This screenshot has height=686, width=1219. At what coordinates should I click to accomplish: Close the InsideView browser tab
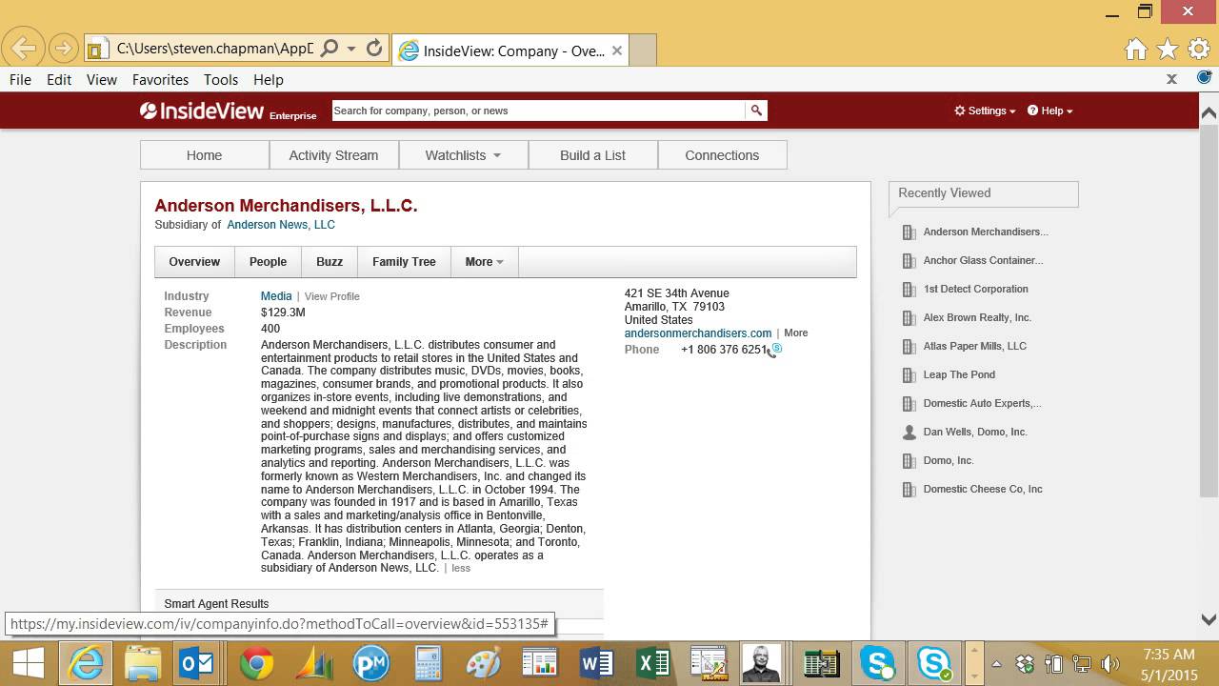(x=617, y=50)
